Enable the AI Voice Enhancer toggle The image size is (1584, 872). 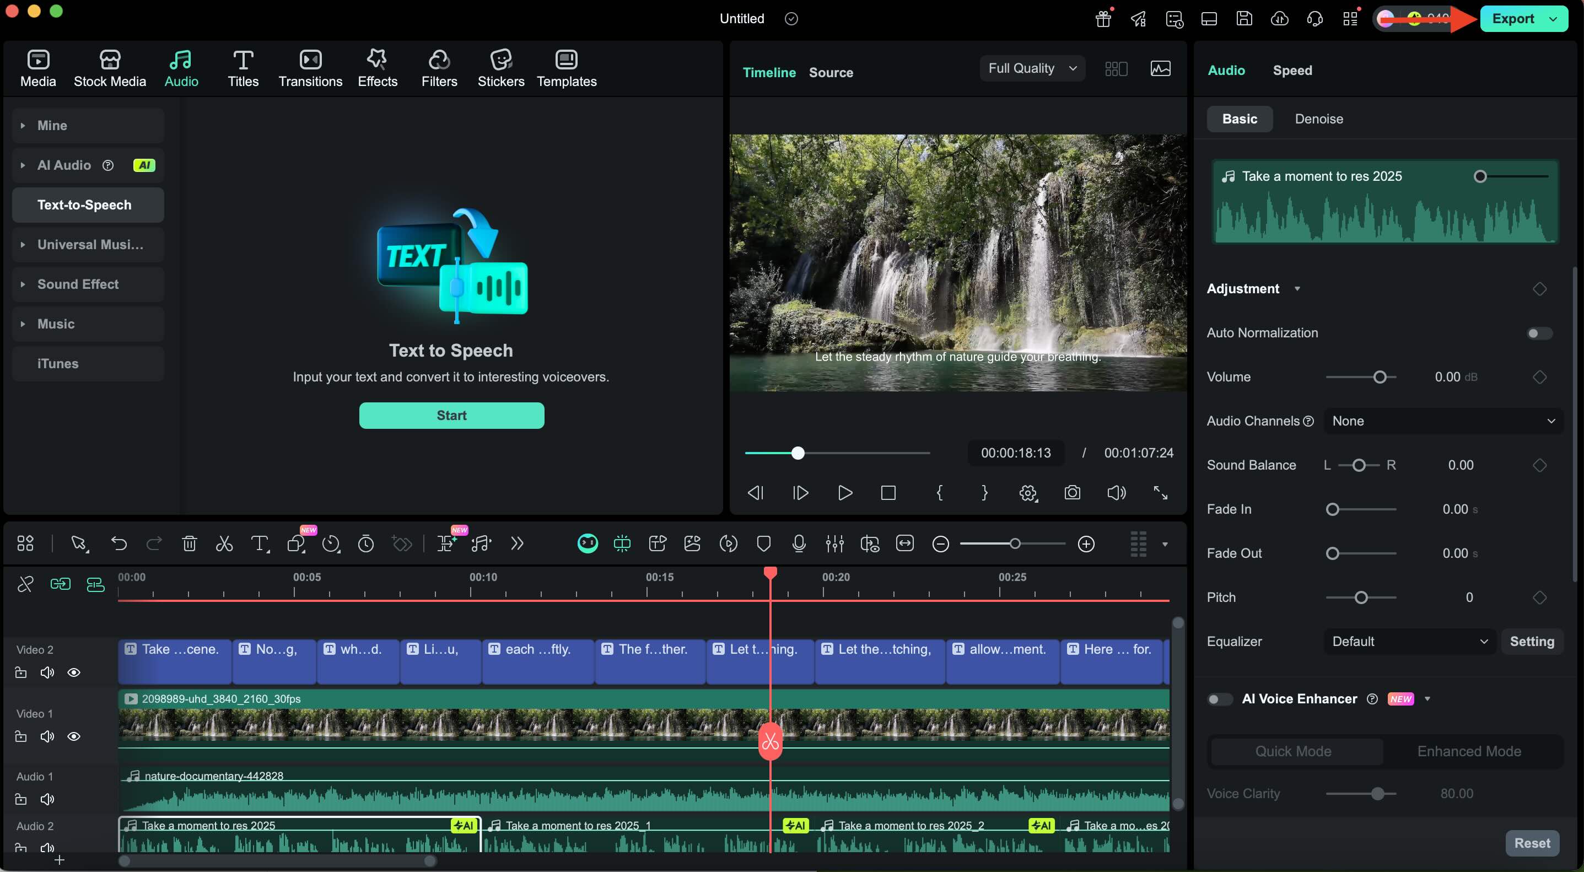pyautogui.click(x=1219, y=699)
